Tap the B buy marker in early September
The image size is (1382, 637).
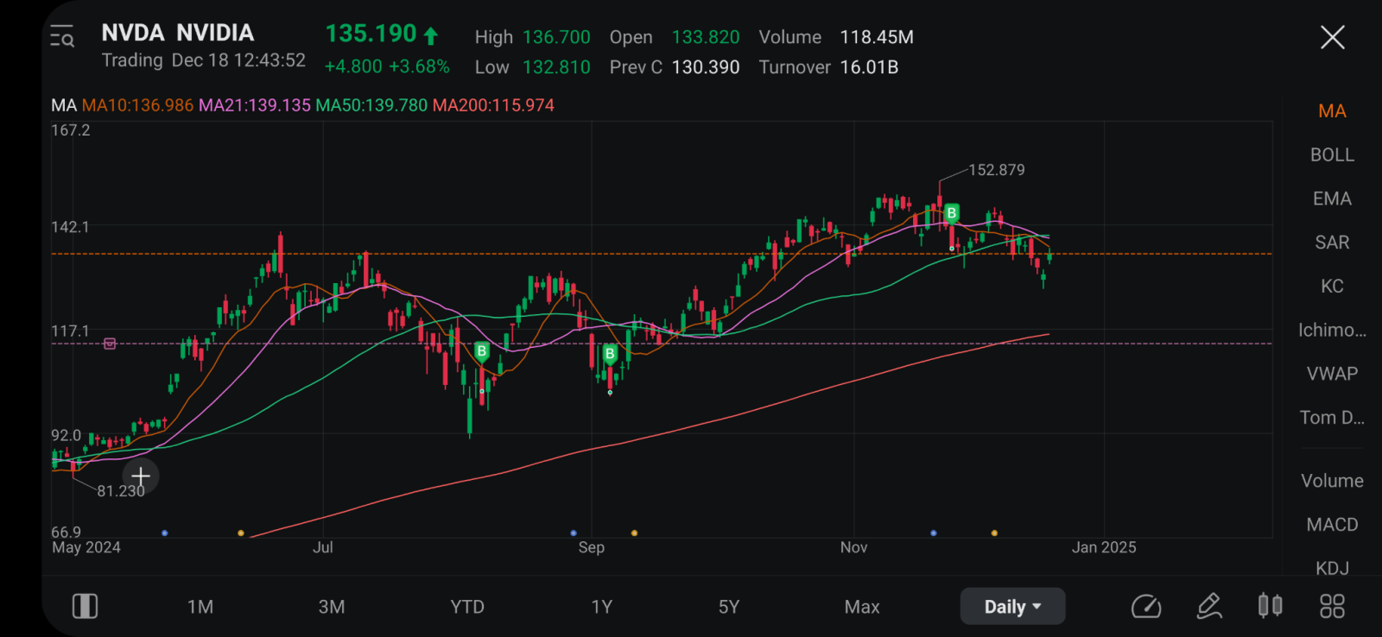click(610, 354)
